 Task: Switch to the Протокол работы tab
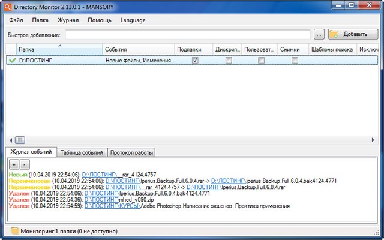coord(132,152)
